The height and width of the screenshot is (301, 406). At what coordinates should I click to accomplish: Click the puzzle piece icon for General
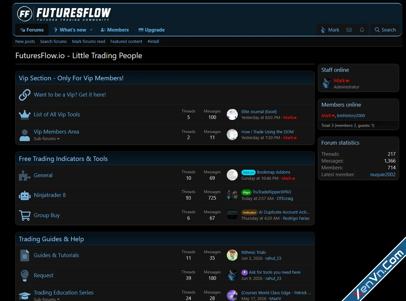coord(25,175)
